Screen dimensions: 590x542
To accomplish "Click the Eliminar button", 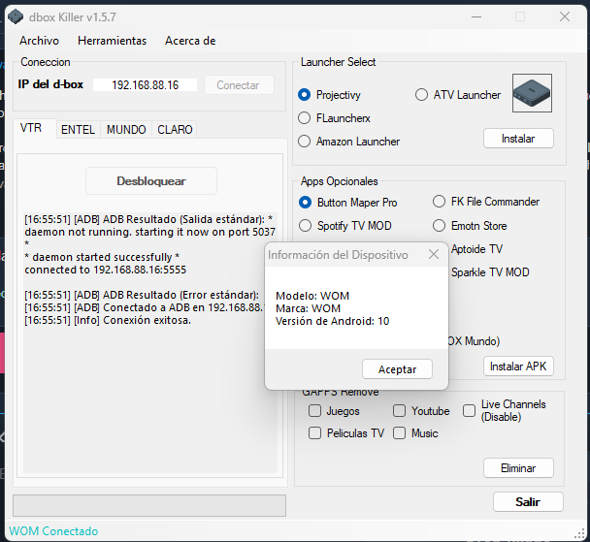I will click(518, 468).
